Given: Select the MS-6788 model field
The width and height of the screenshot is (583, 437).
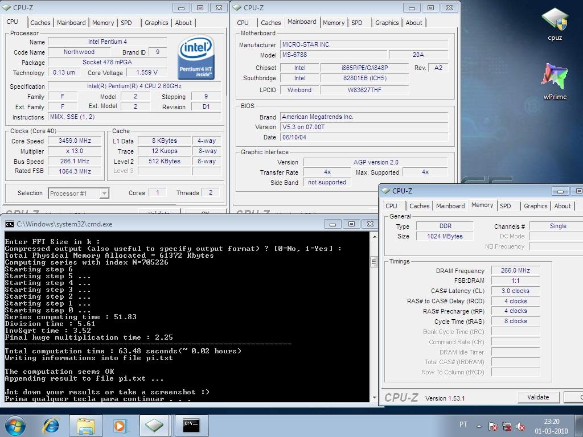Looking at the screenshot, I should point(334,55).
